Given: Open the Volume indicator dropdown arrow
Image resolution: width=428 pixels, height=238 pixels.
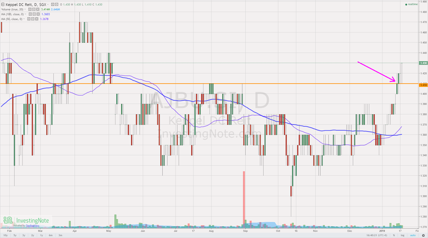Looking at the screenshot, I should click(x=25, y=9).
